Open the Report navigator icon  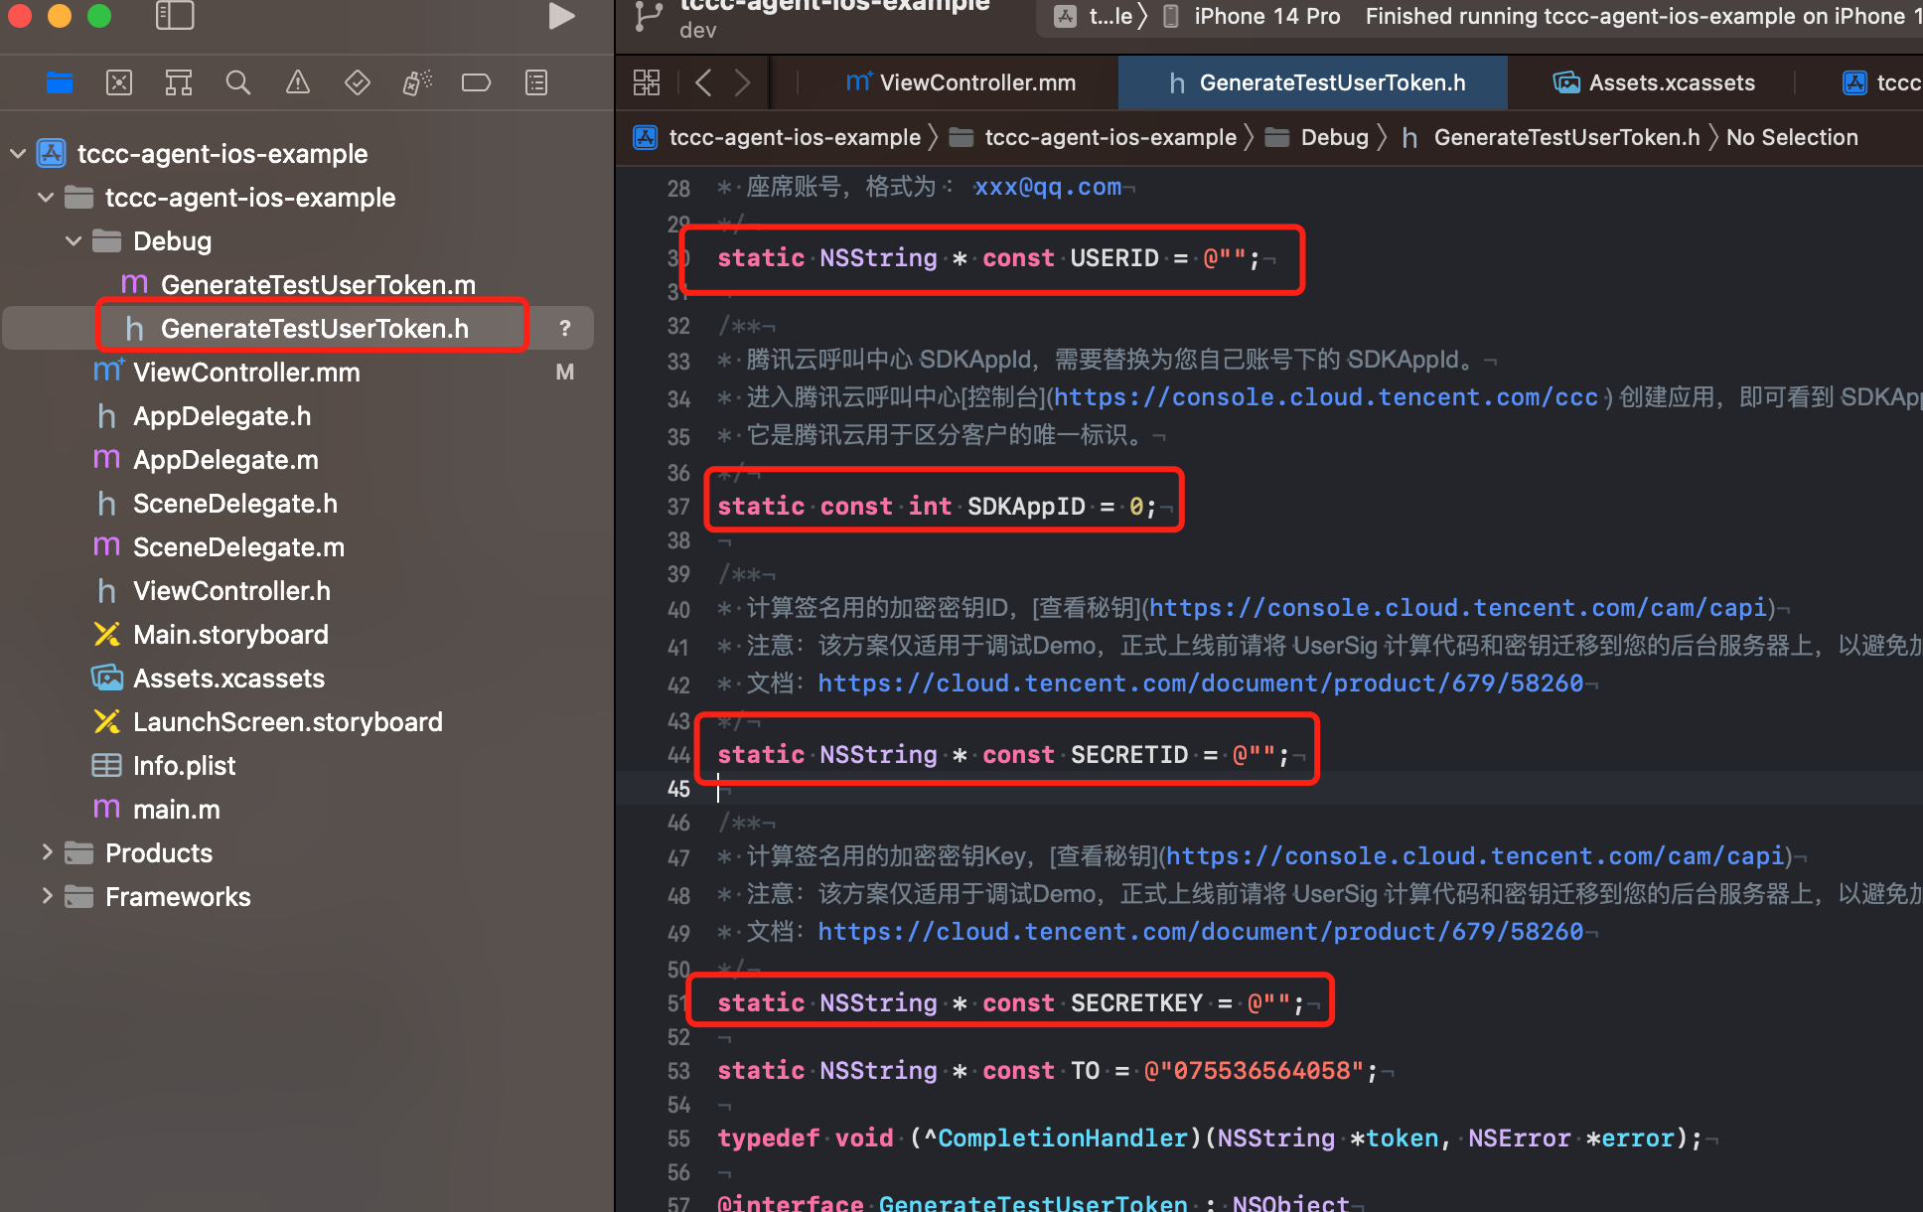[x=536, y=83]
